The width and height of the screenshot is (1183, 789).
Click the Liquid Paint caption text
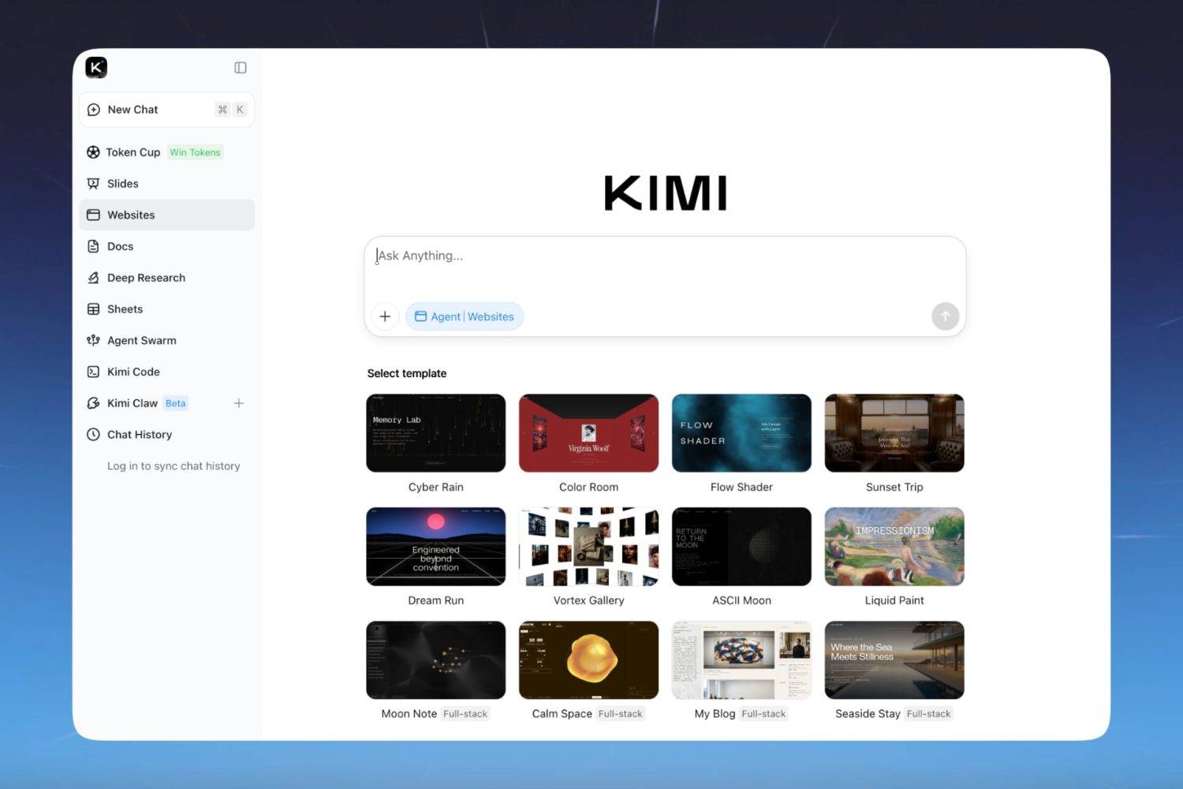[894, 600]
